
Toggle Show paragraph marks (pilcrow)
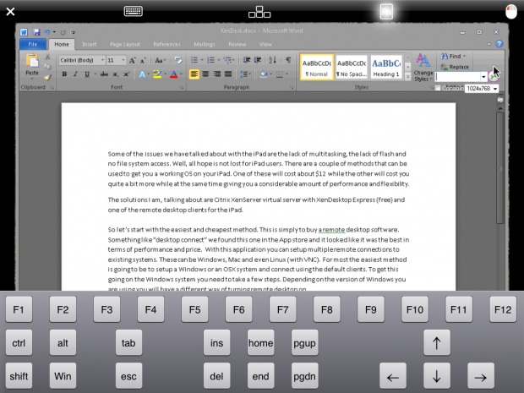(288, 60)
